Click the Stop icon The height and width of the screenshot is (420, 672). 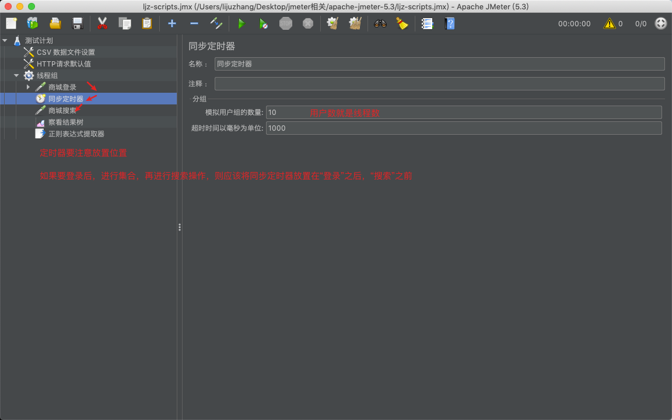tap(286, 23)
